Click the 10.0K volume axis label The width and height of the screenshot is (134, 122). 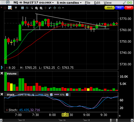124,77
